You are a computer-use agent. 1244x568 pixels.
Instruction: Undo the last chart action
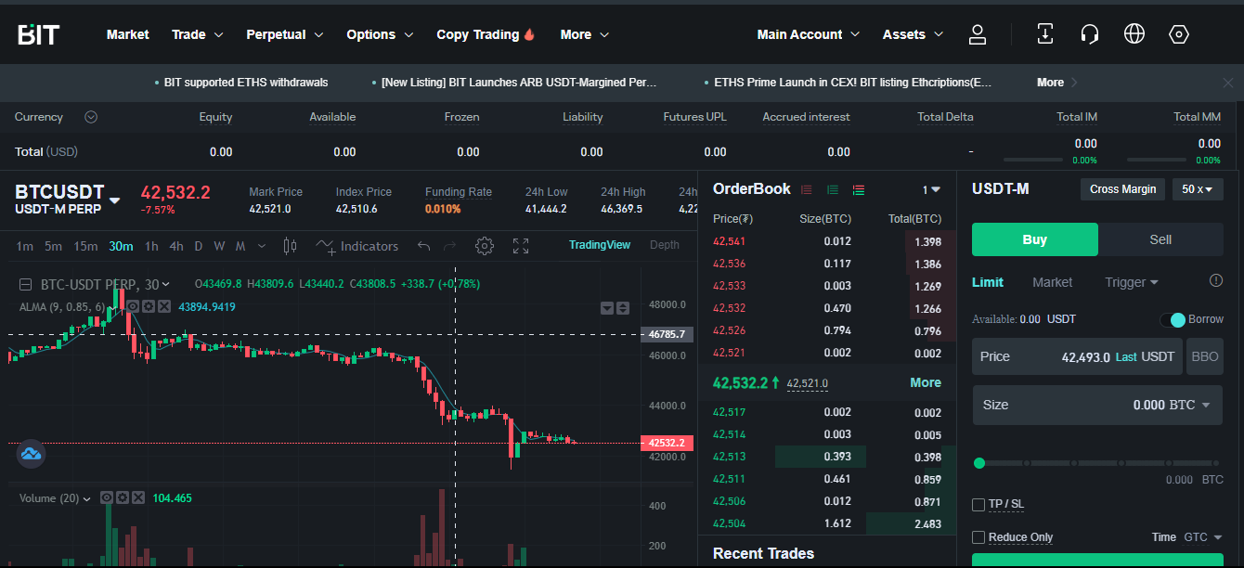pos(424,246)
